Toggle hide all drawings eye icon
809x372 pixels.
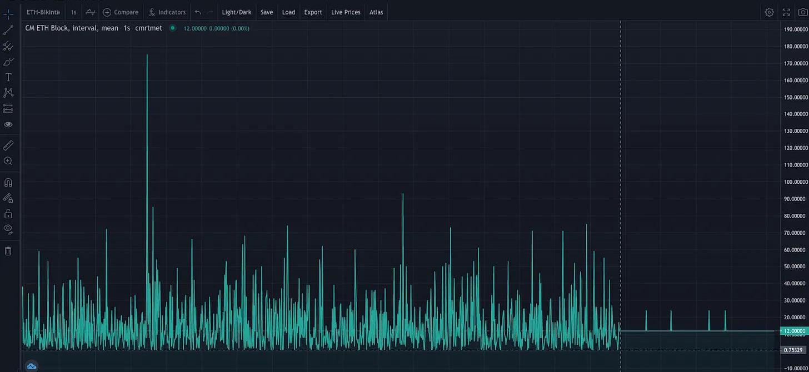pyautogui.click(x=8, y=229)
